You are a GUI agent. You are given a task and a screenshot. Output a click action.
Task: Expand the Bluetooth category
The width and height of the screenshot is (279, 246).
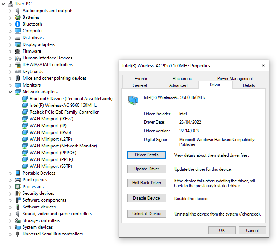pos(10,24)
